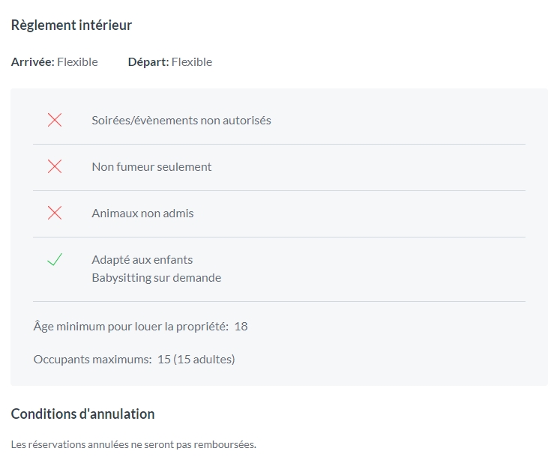Click the red X beside Animaux non admis

[x=55, y=213]
